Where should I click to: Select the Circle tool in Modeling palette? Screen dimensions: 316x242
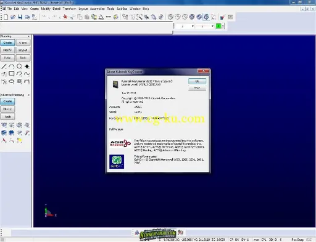tap(19, 67)
